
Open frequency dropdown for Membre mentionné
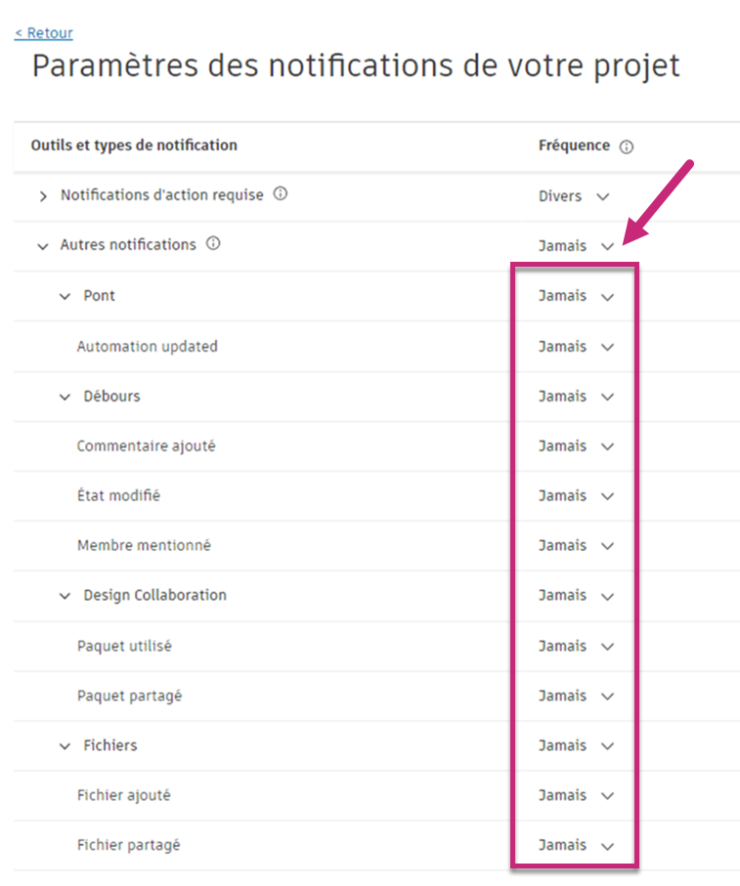pyautogui.click(x=576, y=546)
